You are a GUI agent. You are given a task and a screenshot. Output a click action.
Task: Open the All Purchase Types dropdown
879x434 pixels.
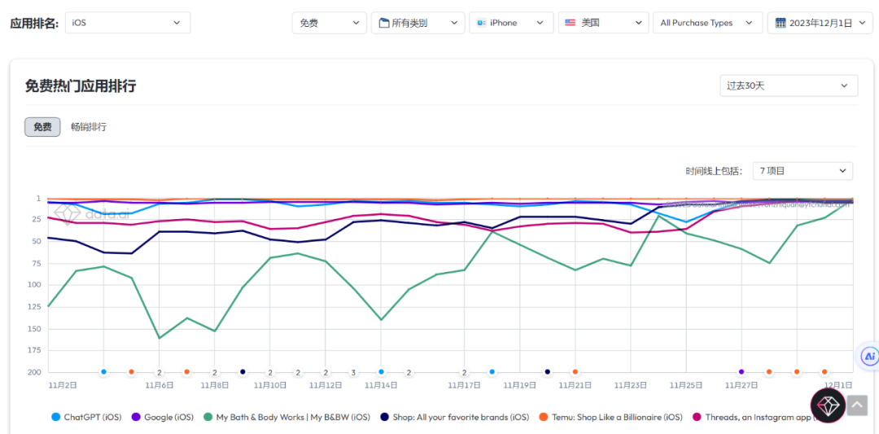[706, 23]
